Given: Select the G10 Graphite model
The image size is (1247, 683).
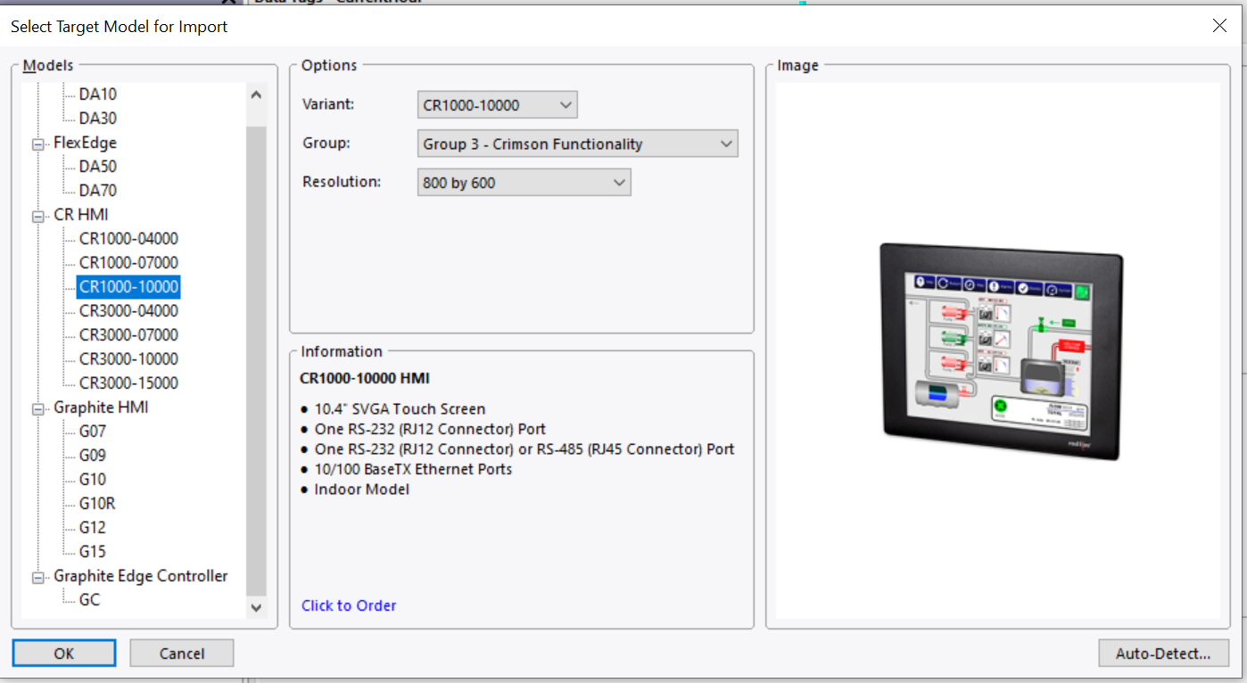Looking at the screenshot, I should 92,480.
